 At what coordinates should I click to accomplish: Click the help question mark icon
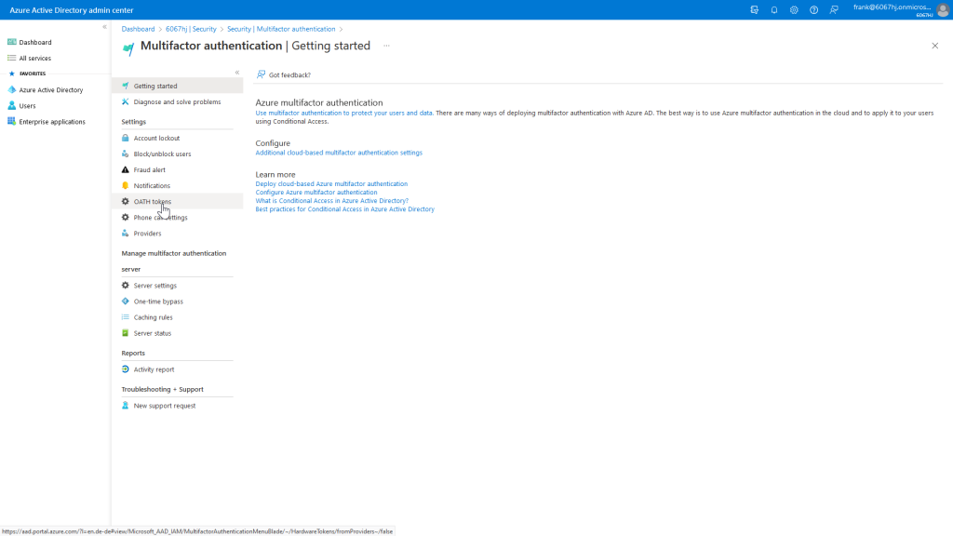point(813,9)
